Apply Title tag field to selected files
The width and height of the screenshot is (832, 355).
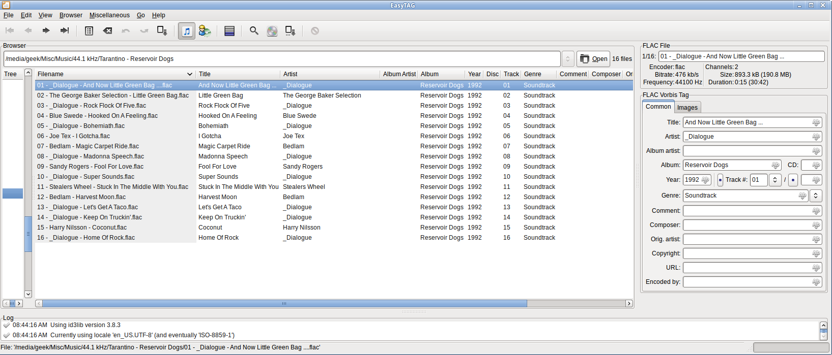816,122
